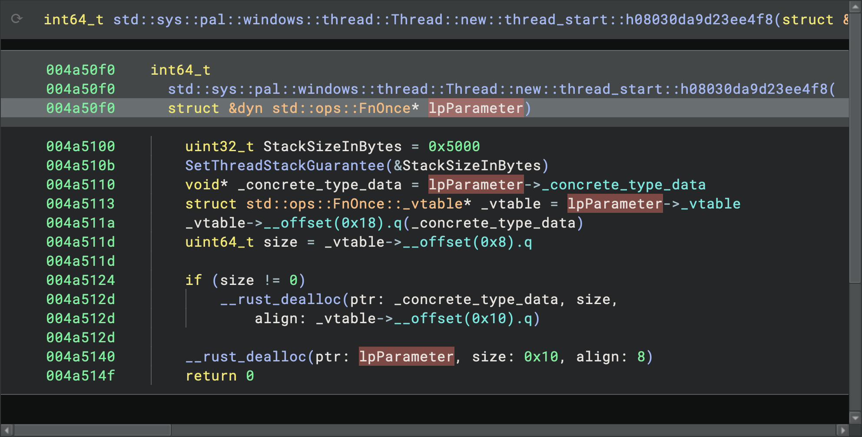Click the vertical scrollbar up arrow
Image resolution: width=862 pixels, height=437 pixels.
tap(855, 7)
